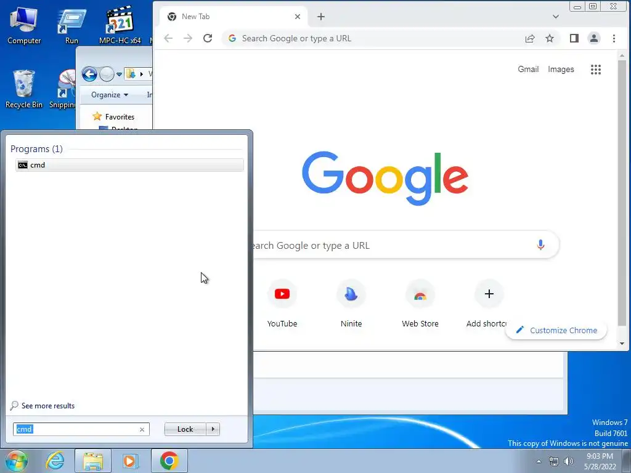
Task: Open Recycle Bin desktop icon
Action: 24,89
